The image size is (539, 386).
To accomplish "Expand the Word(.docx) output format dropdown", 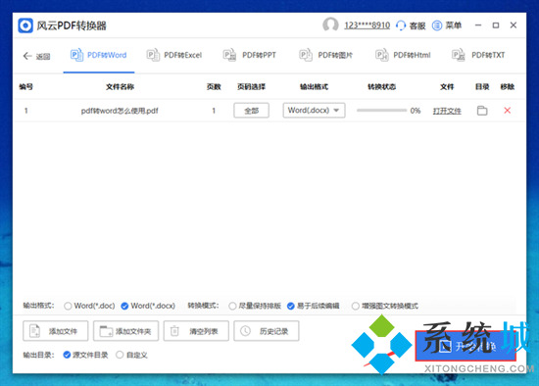I will [314, 111].
